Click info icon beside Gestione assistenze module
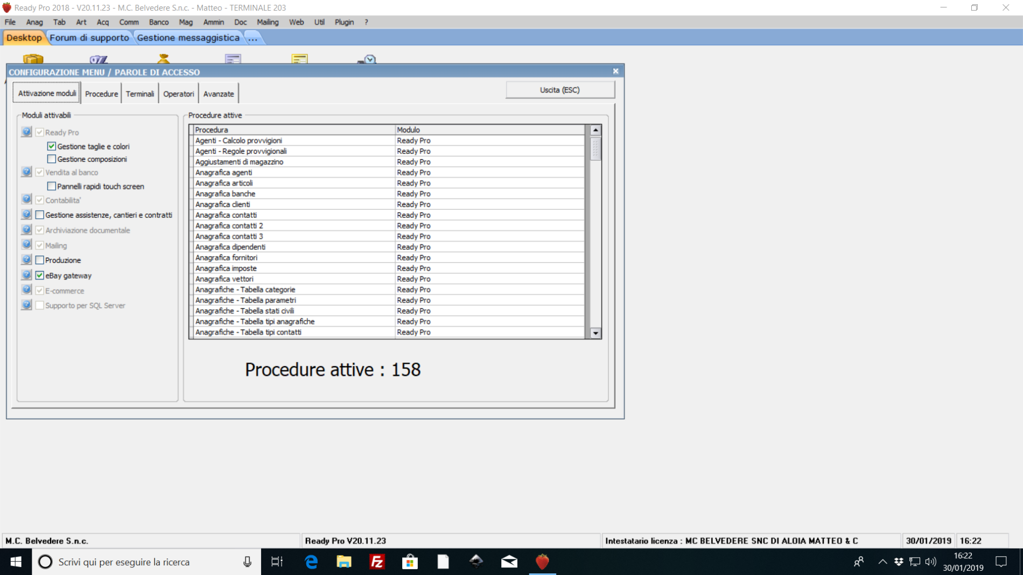 point(26,215)
